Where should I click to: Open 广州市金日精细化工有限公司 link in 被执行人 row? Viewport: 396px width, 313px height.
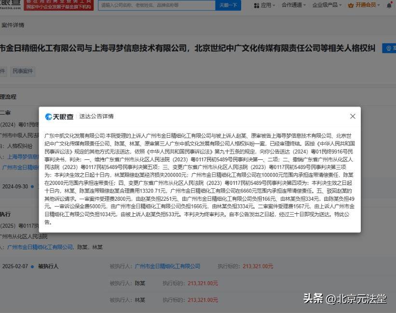[x=167, y=266]
